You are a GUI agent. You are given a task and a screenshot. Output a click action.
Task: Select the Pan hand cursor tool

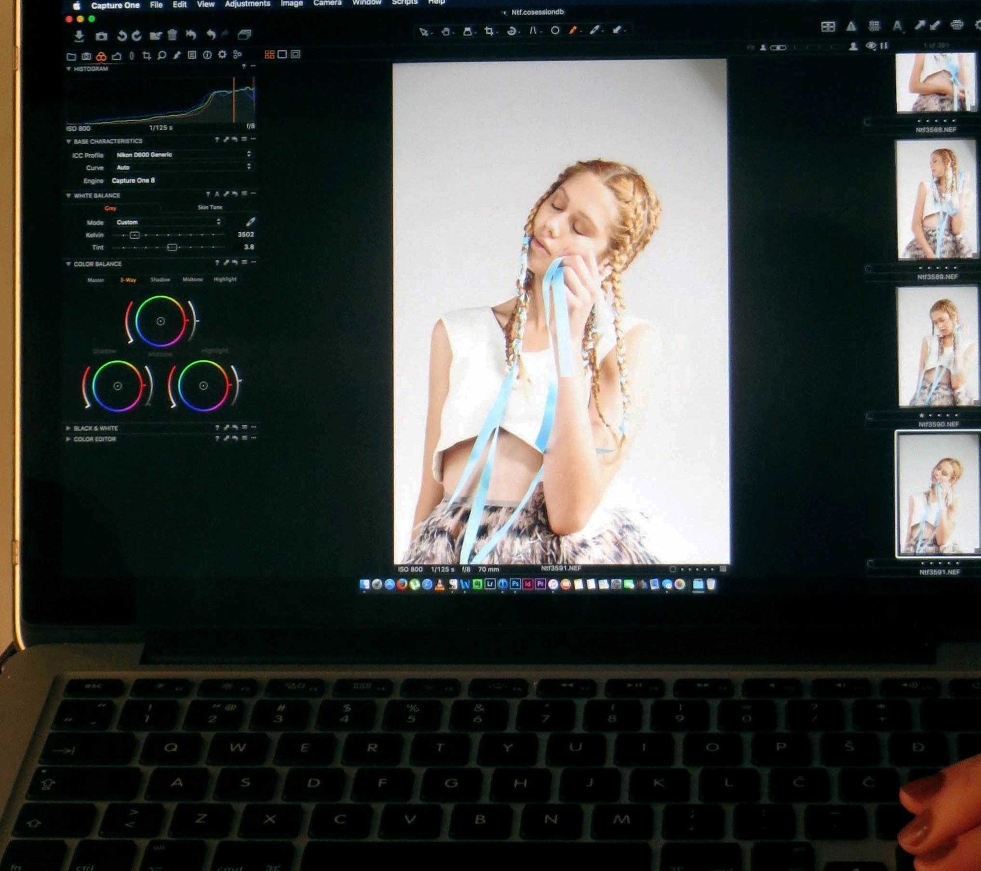(x=446, y=32)
